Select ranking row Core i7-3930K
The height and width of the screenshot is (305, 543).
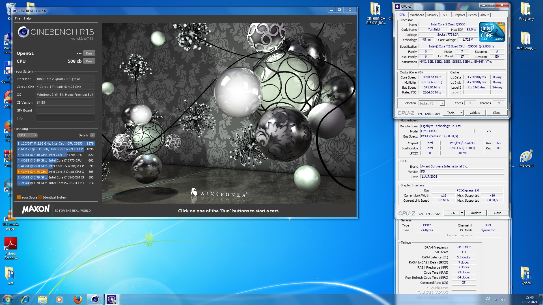56,149
